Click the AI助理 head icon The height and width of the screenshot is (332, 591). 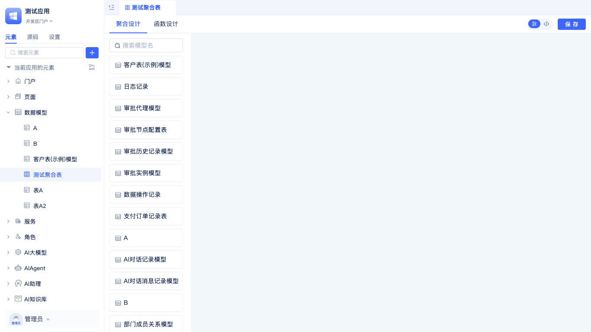pos(18,283)
